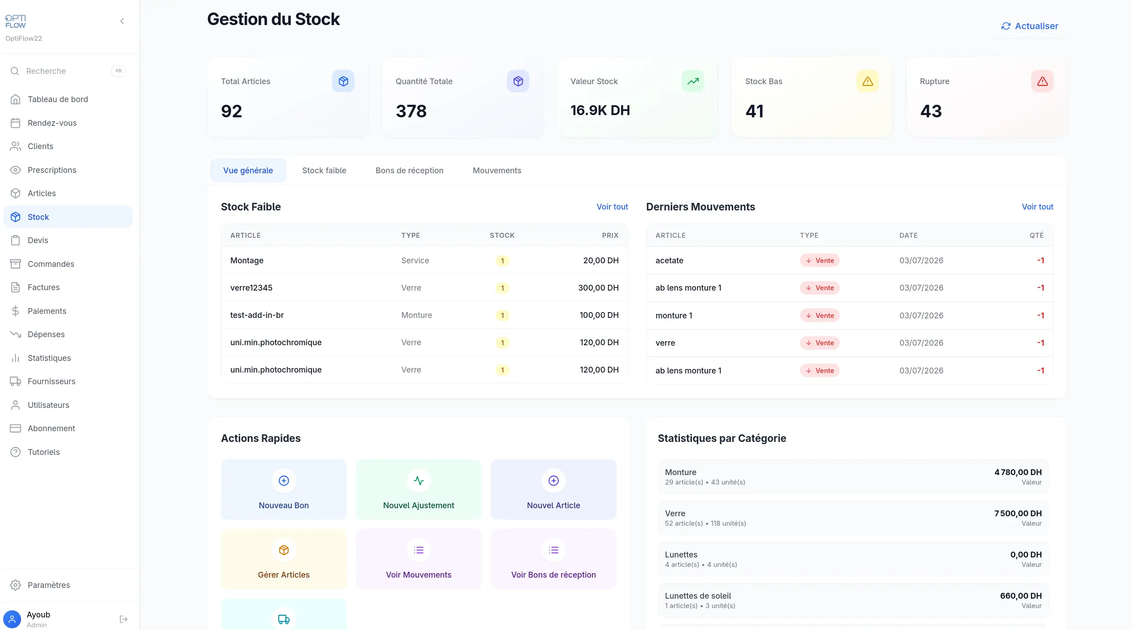The height and width of the screenshot is (630, 1132).
Task: Click the Monture category statistics row
Action: [853, 477]
